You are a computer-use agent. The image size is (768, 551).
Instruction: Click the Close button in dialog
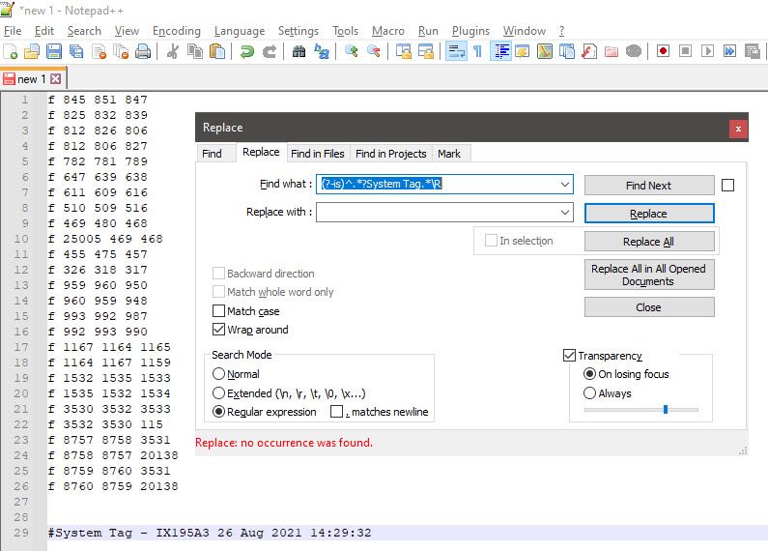649,306
